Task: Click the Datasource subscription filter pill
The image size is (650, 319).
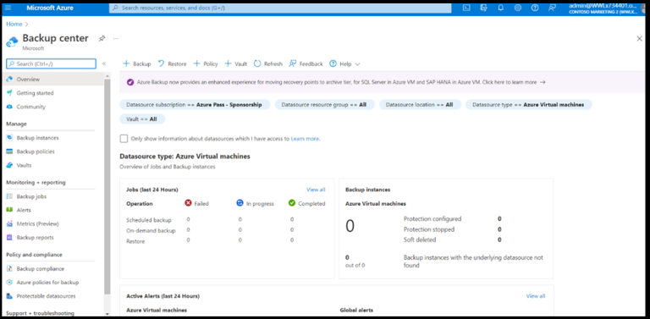Action: click(x=195, y=105)
